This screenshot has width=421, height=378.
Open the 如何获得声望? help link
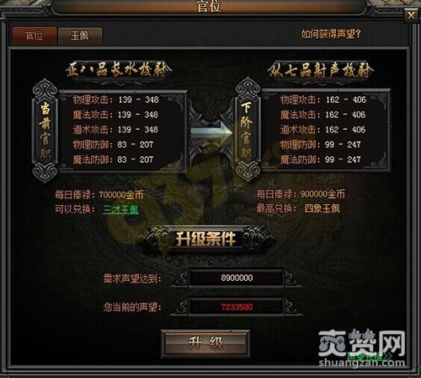click(x=331, y=34)
